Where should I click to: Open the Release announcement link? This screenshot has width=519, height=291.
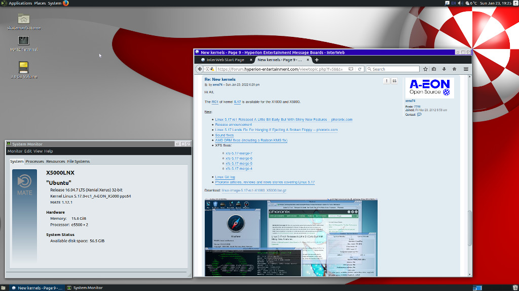click(x=233, y=125)
